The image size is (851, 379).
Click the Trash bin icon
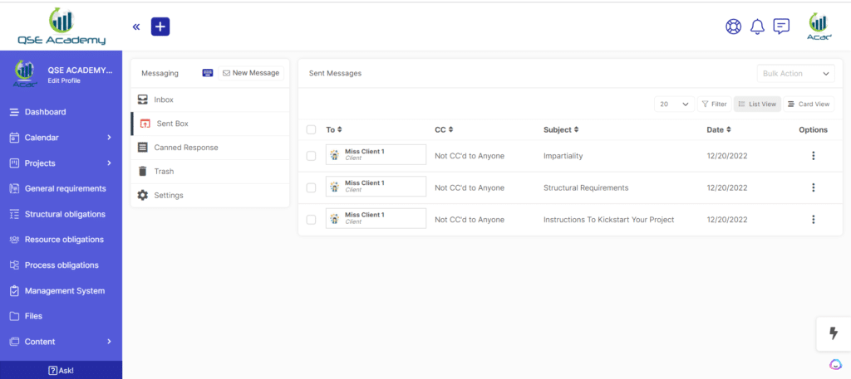tap(142, 171)
